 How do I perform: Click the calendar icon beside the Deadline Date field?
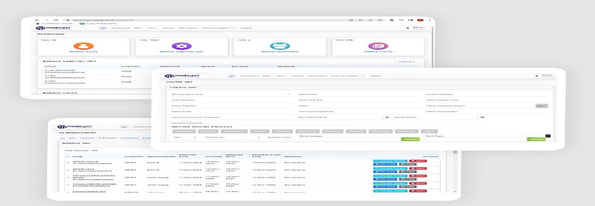click(x=482, y=117)
